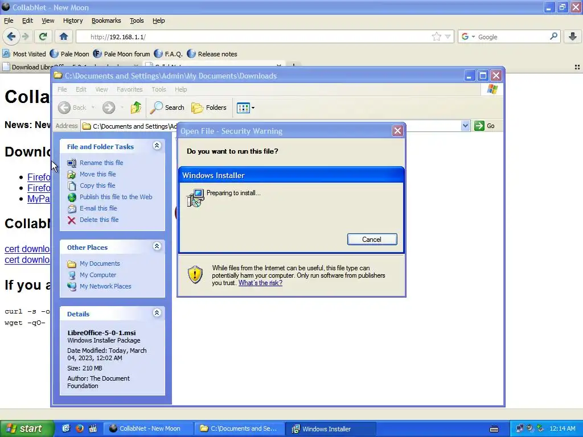
Task: Close the Open File Security Warning dialog
Action: click(x=397, y=131)
